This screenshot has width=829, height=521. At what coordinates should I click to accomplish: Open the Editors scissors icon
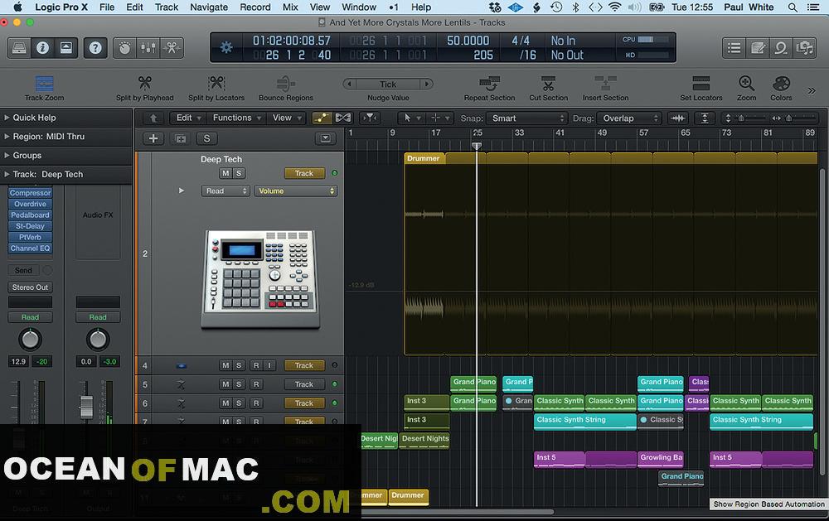(x=172, y=48)
